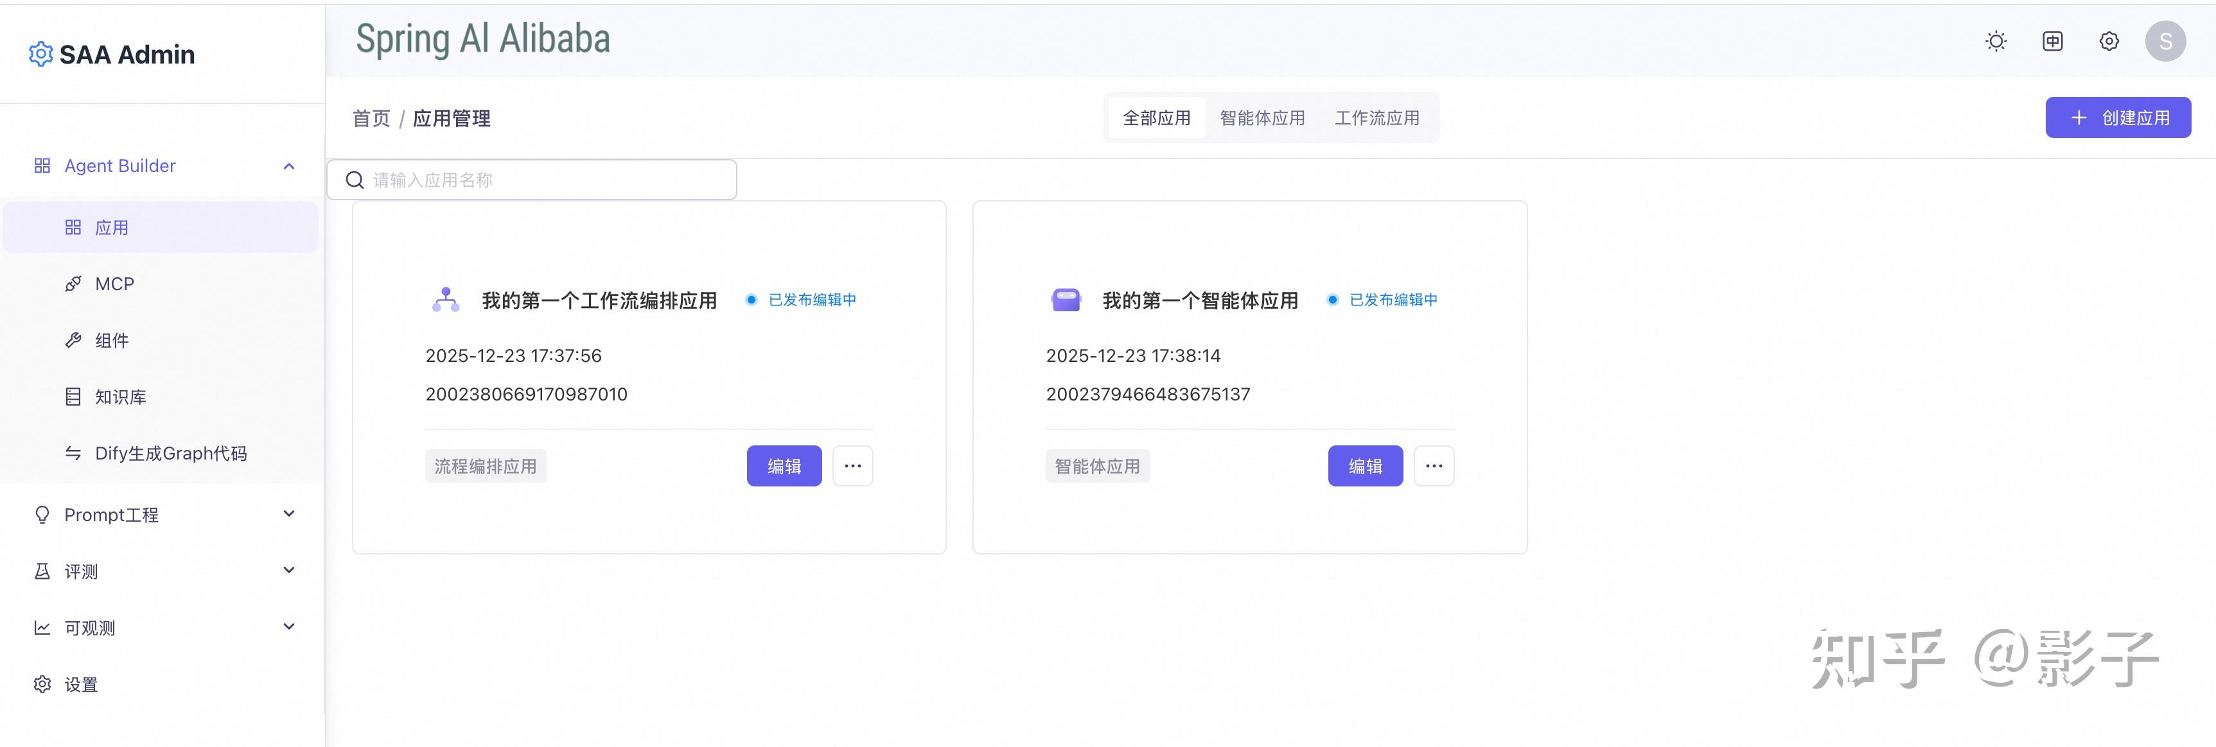Viewport: 2216px width, 747px height.
Task: Collapse the Agent Builder section
Action: pyautogui.click(x=288, y=166)
